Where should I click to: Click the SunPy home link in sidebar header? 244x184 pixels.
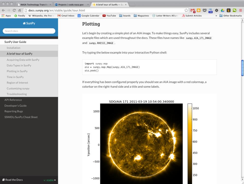29,23
